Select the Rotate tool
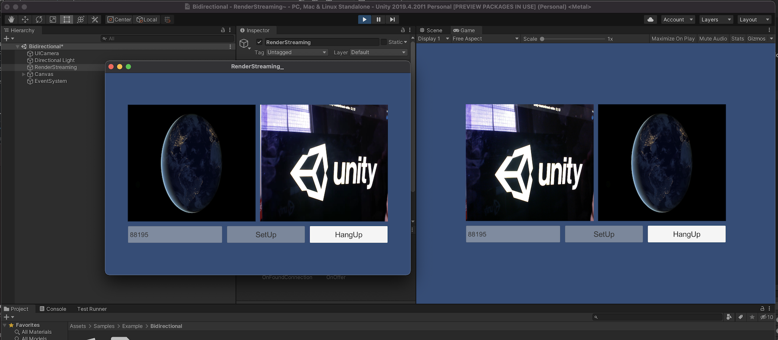Viewport: 778px width, 340px height. click(x=39, y=19)
